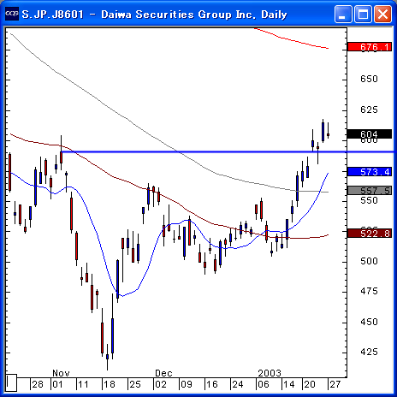
Task: Click the 500 price axis label
Action: point(369,261)
